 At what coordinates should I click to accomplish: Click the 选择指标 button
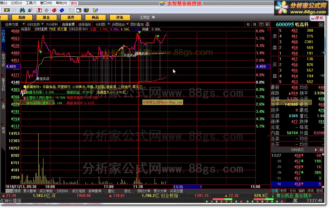click(84, 24)
